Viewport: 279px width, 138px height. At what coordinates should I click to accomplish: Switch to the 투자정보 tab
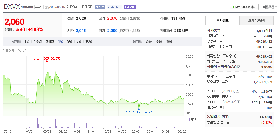(x=222, y=20)
